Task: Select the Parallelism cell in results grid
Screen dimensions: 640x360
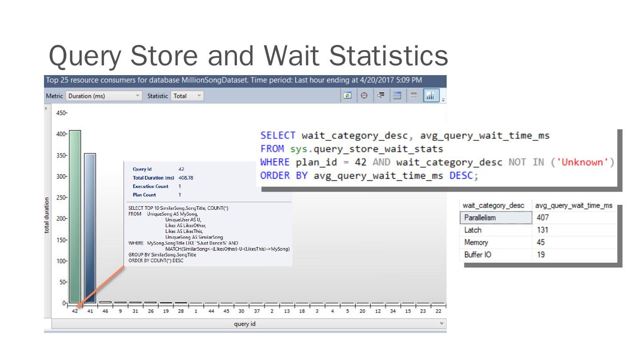Action: (x=496, y=218)
